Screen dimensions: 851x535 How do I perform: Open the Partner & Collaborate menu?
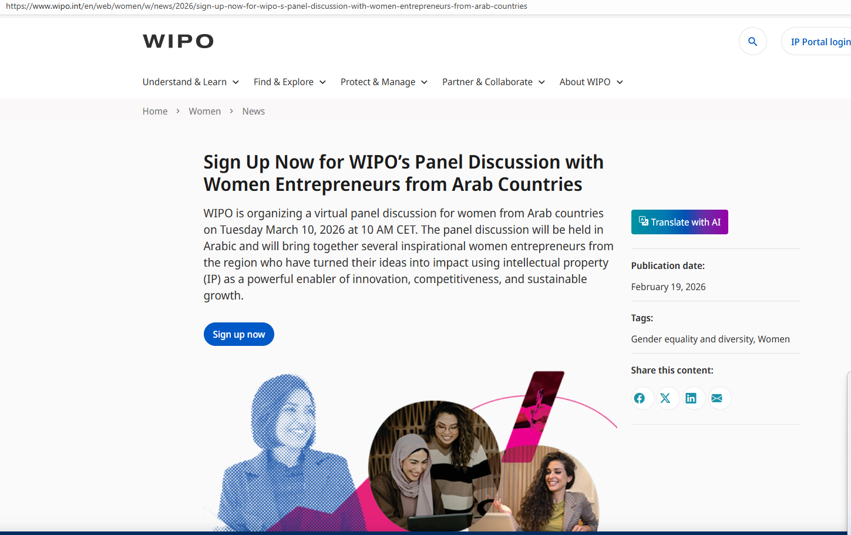(x=493, y=82)
